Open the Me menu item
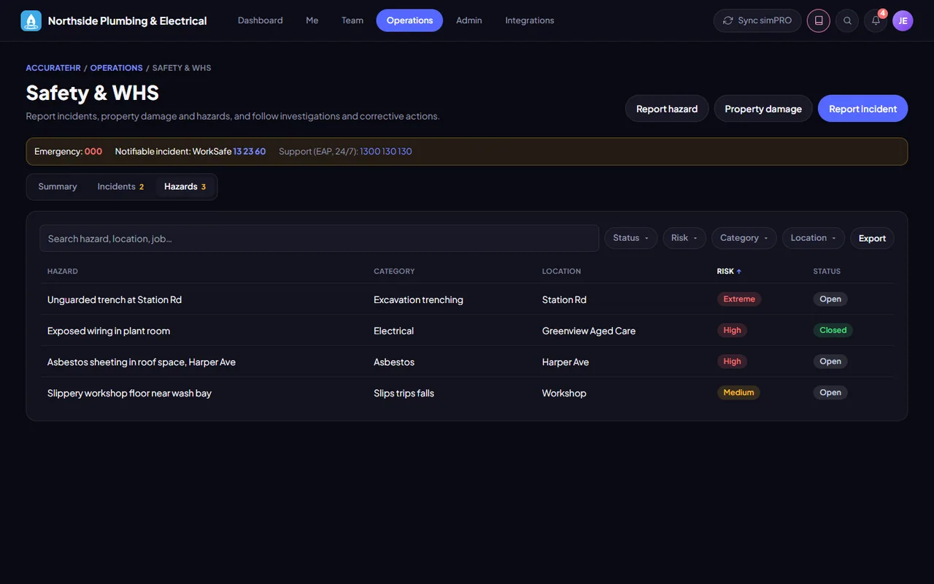 [x=312, y=20]
